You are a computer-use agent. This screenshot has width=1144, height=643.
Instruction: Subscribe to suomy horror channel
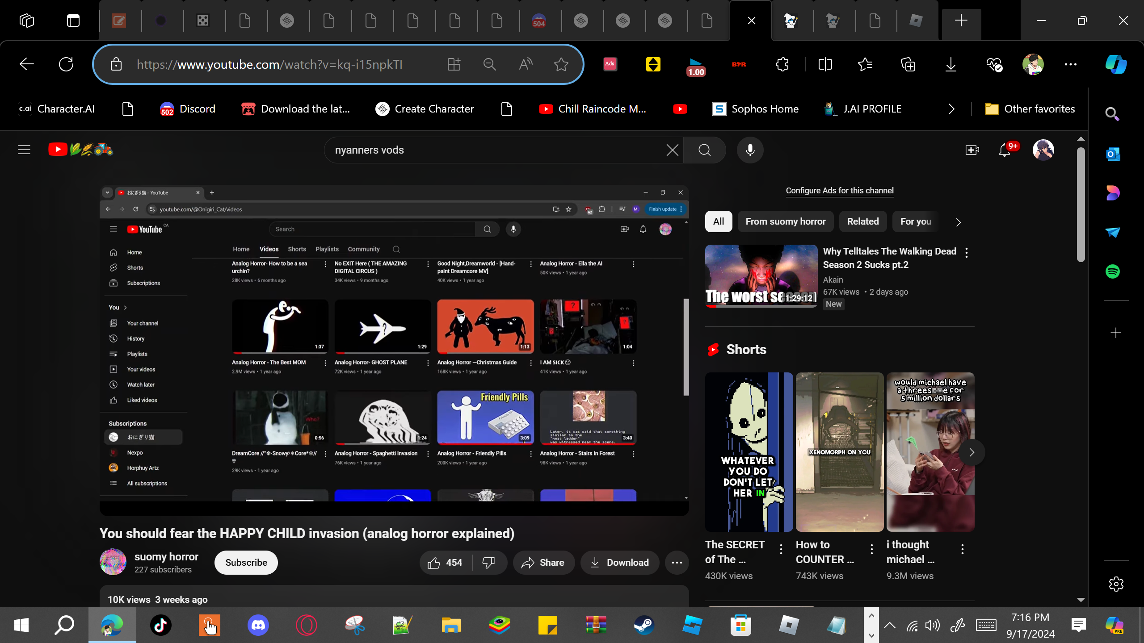point(246,563)
